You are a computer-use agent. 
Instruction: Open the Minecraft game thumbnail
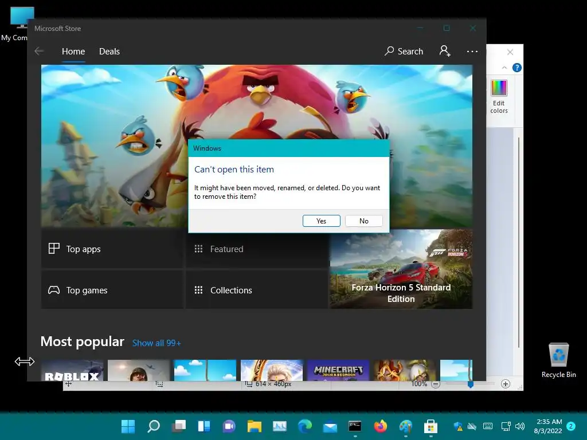pyautogui.click(x=338, y=370)
